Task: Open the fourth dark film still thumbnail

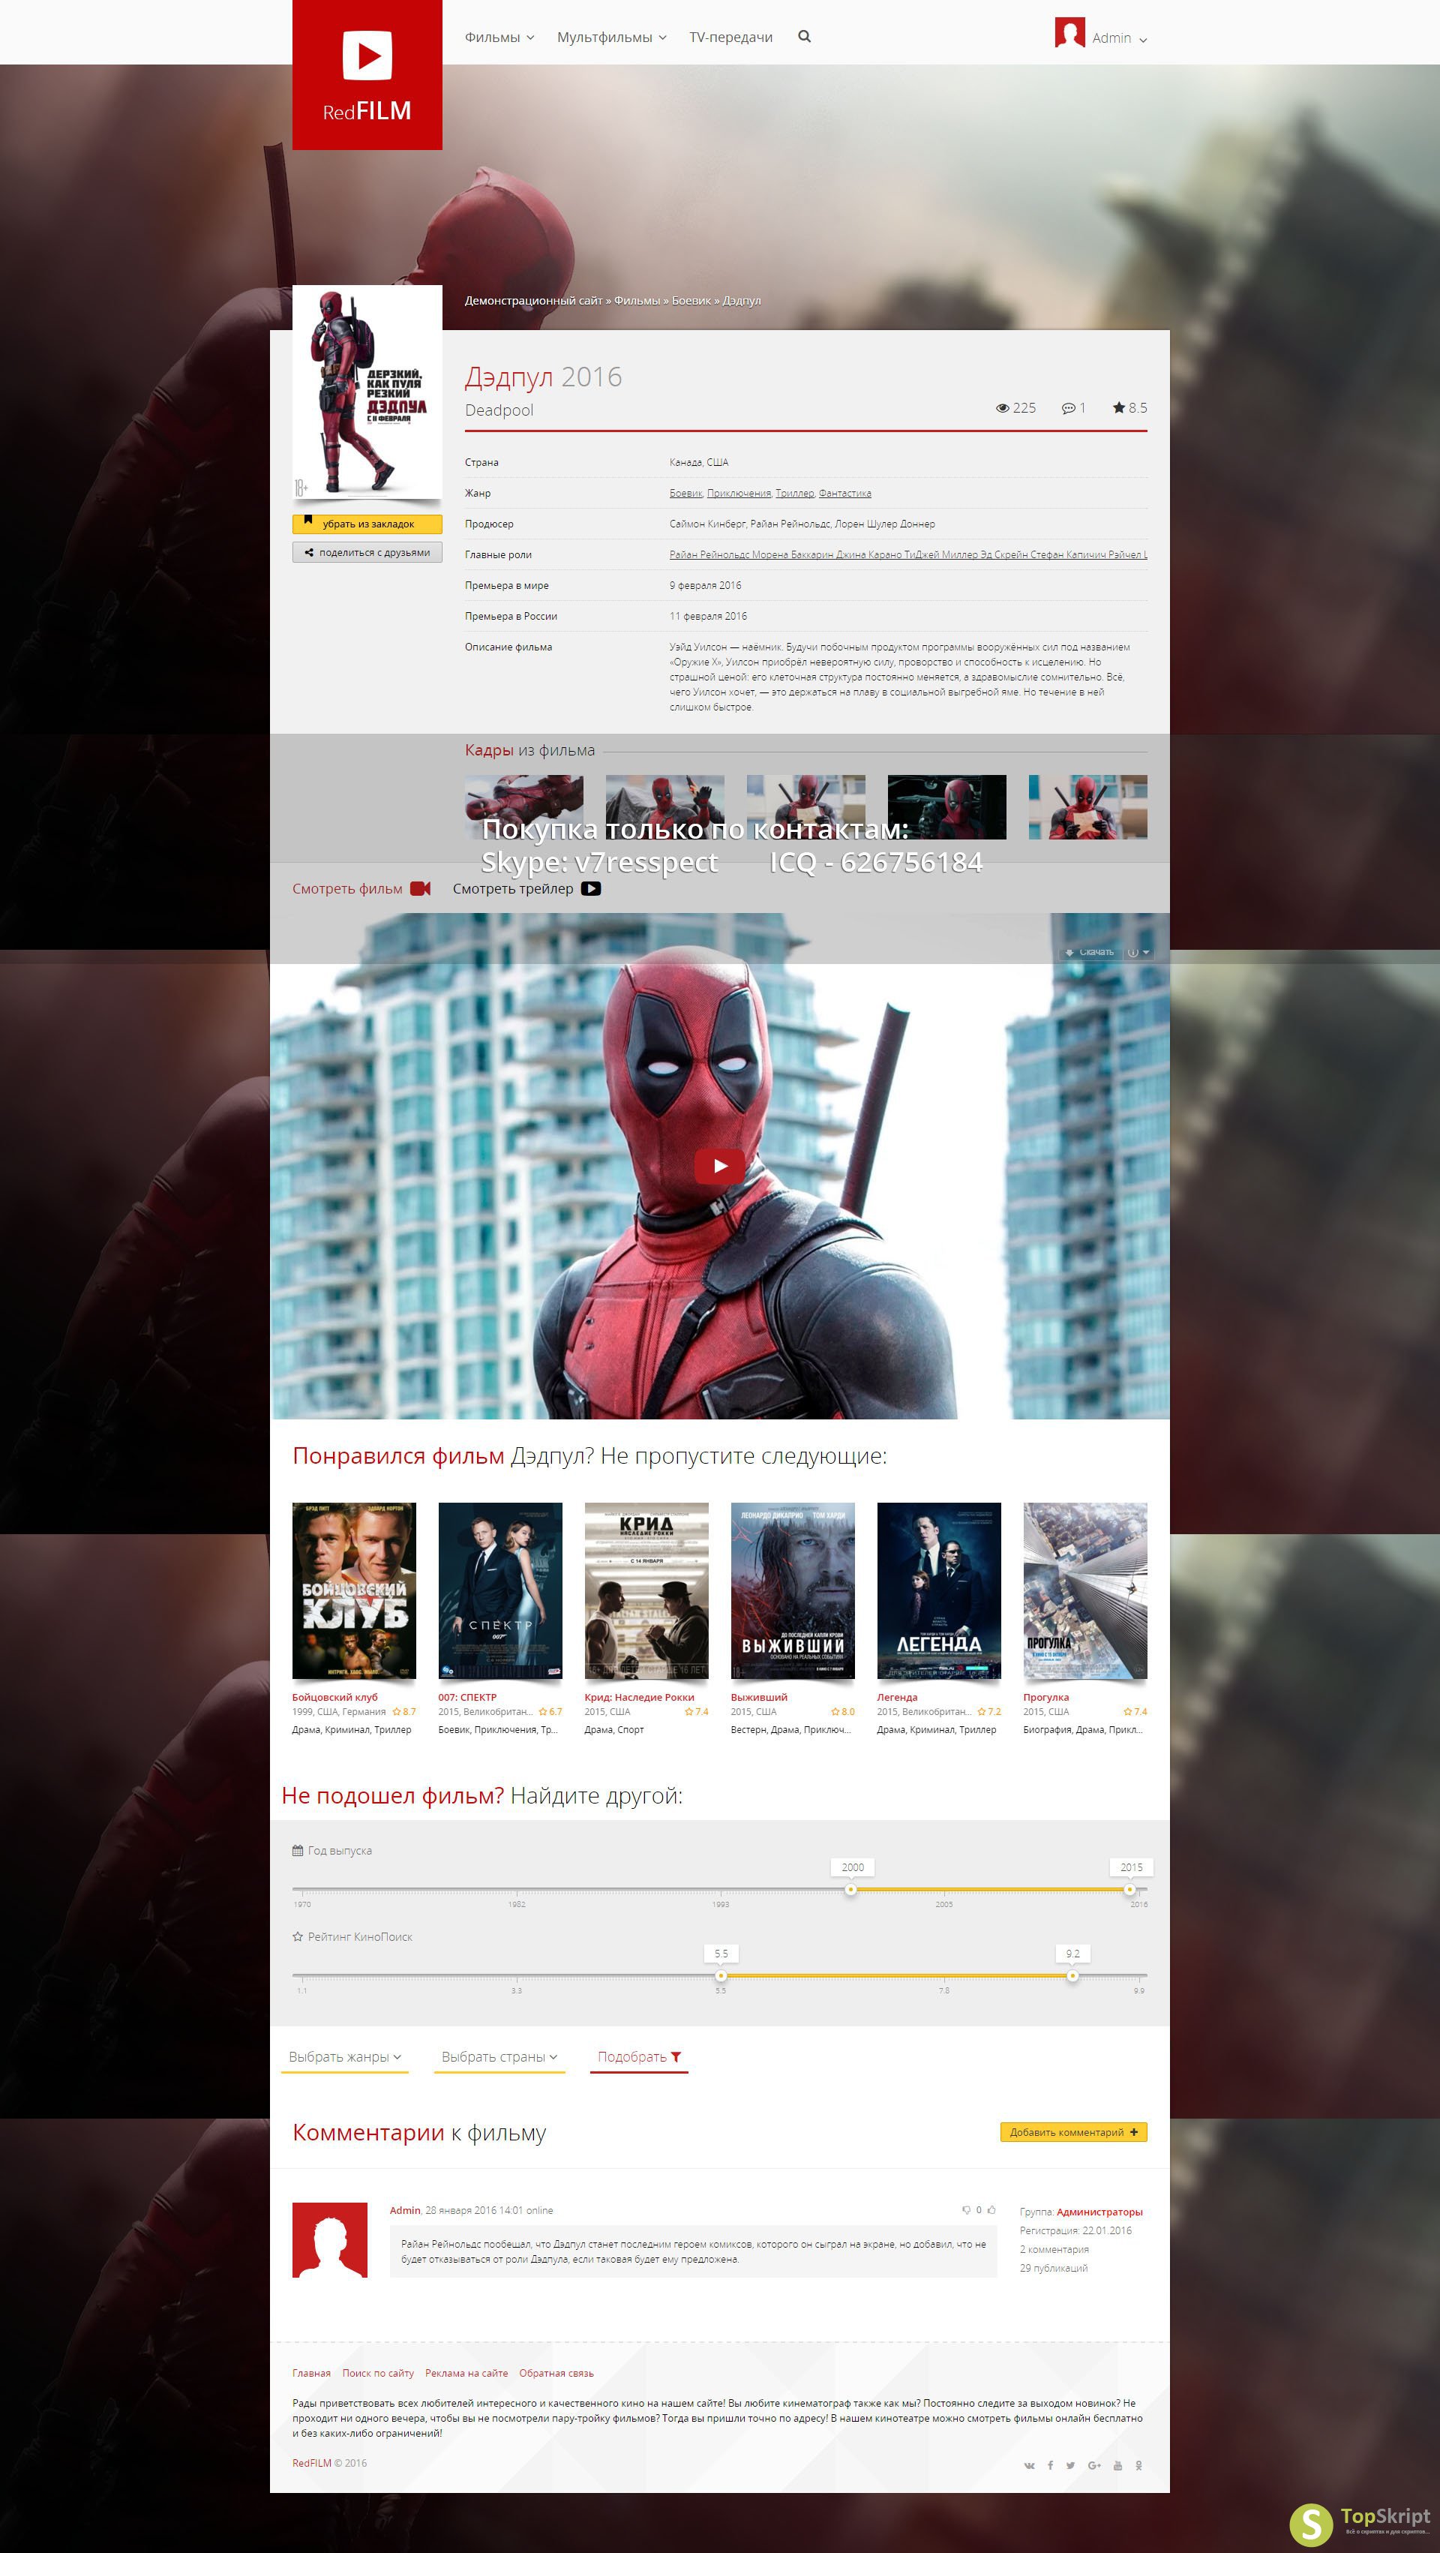Action: tap(946, 806)
